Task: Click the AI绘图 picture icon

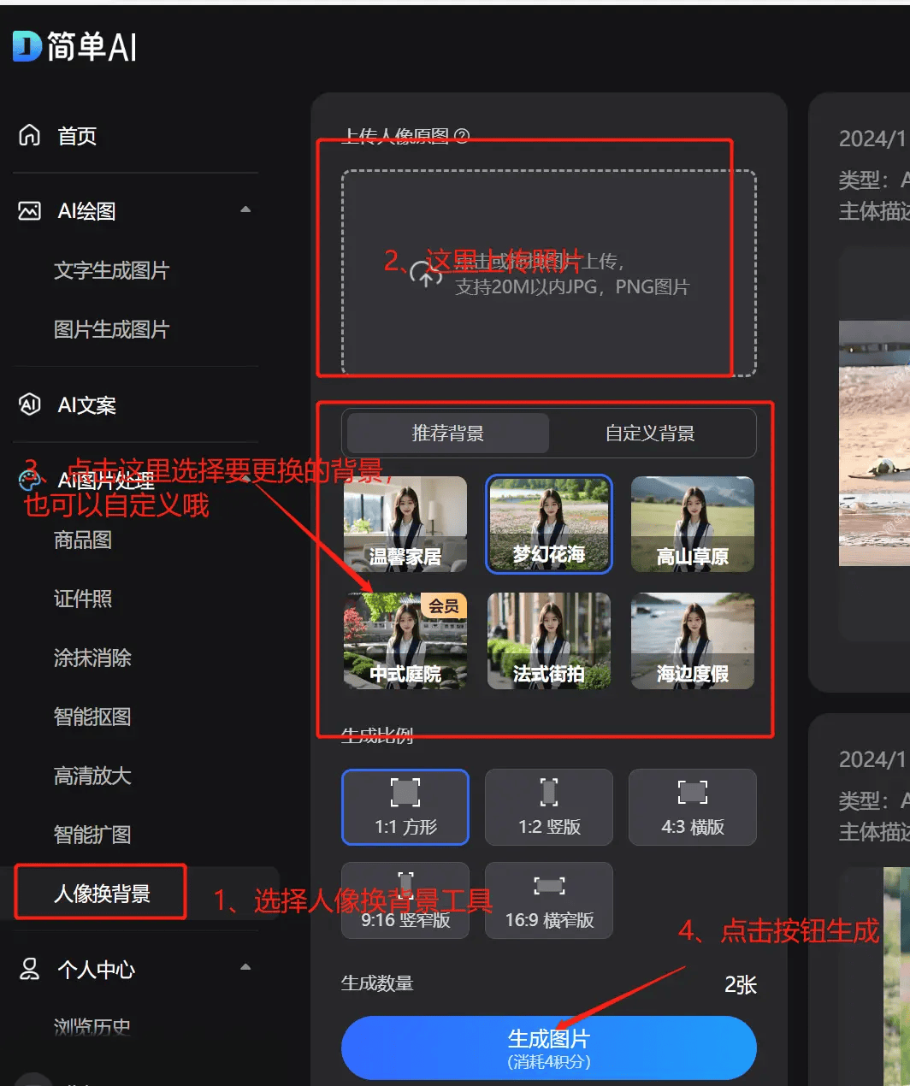Action: (30, 210)
